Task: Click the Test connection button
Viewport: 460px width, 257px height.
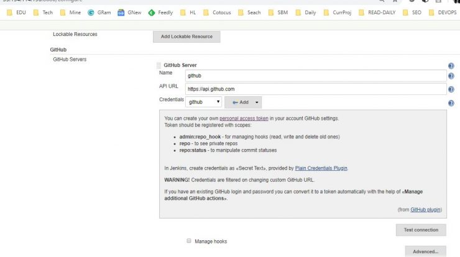Action: pos(421,230)
